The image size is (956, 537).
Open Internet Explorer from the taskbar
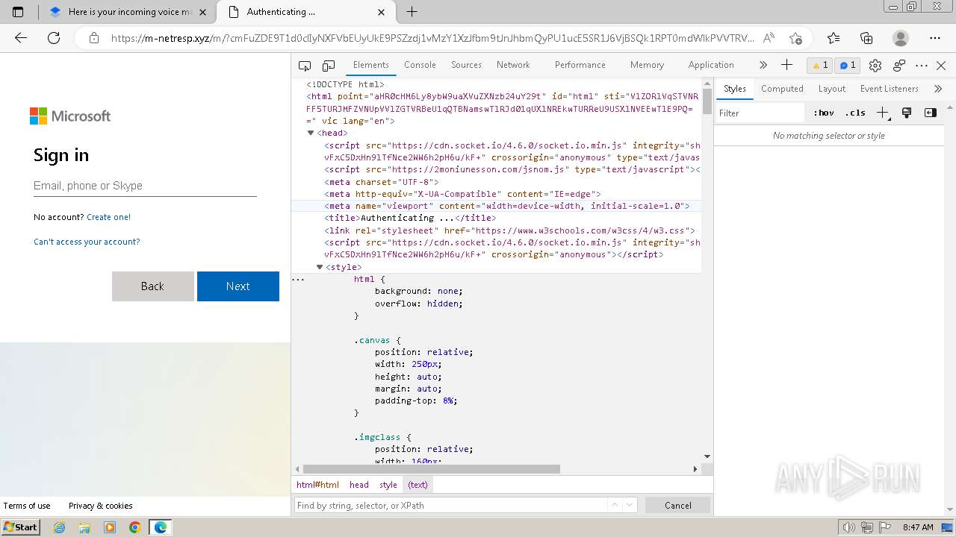click(x=59, y=527)
